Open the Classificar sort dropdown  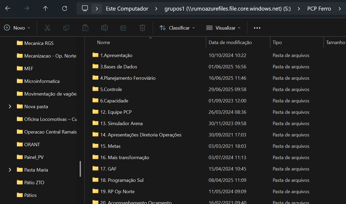coord(177,28)
